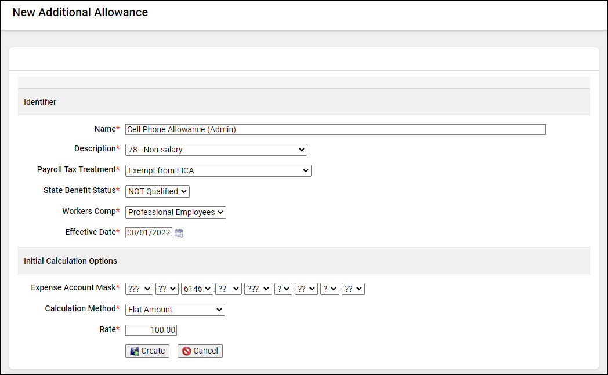Click the Create button
Image resolution: width=608 pixels, height=375 pixels.
[x=147, y=351]
